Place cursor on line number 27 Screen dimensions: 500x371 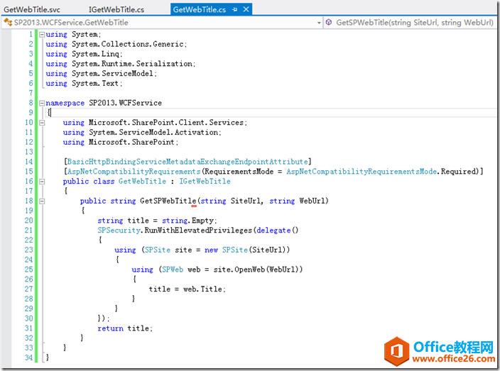pos(28,289)
